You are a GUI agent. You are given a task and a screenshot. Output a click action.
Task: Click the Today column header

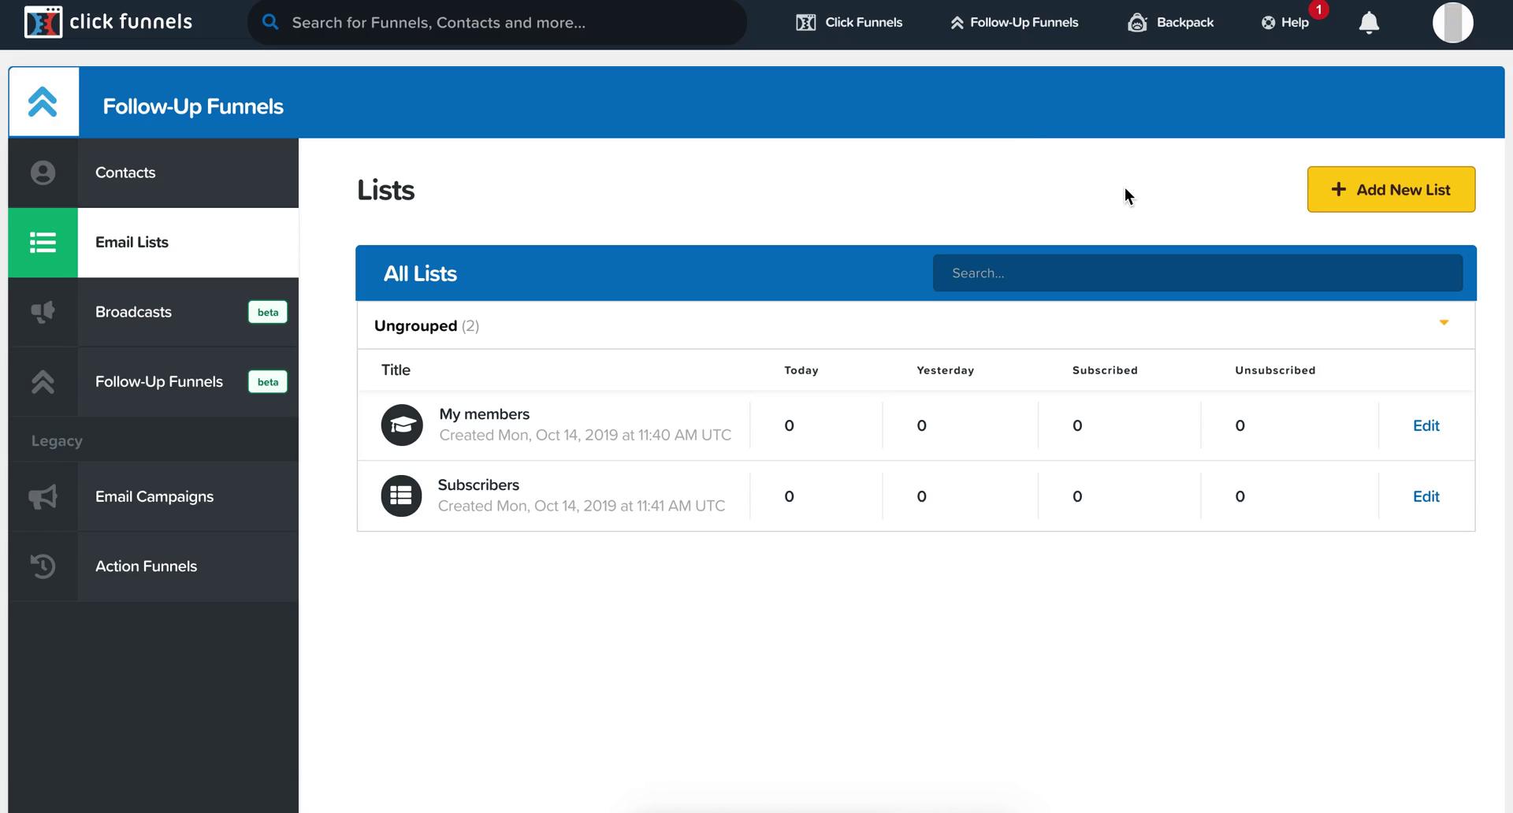(801, 370)
